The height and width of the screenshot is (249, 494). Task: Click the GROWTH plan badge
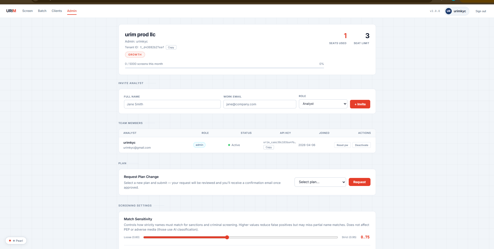[135, 55]
